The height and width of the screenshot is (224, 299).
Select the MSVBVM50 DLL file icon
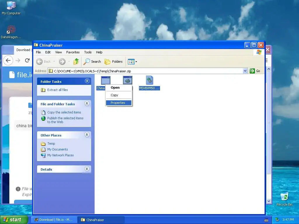coord(149,80)
